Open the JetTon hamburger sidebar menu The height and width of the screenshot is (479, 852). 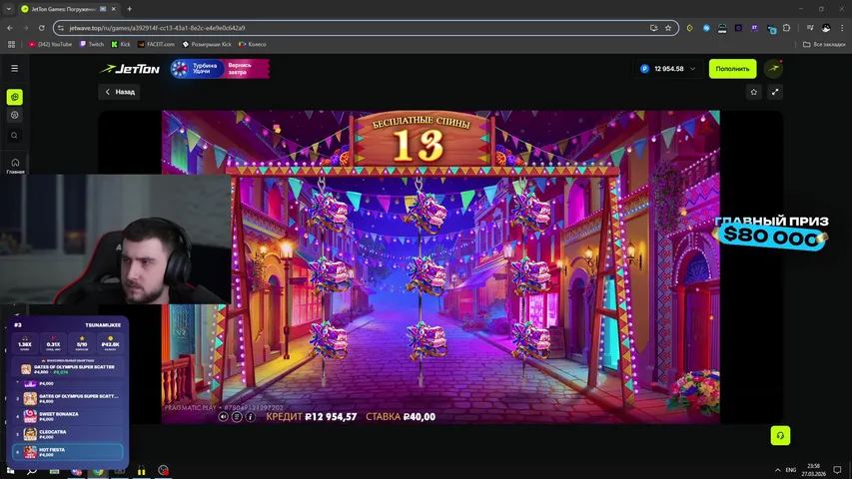click(14, 69)
